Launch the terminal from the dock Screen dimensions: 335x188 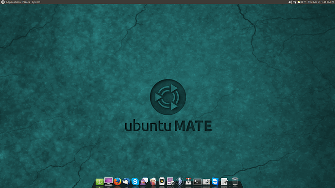pyautogui.click(x=198, y=182)
